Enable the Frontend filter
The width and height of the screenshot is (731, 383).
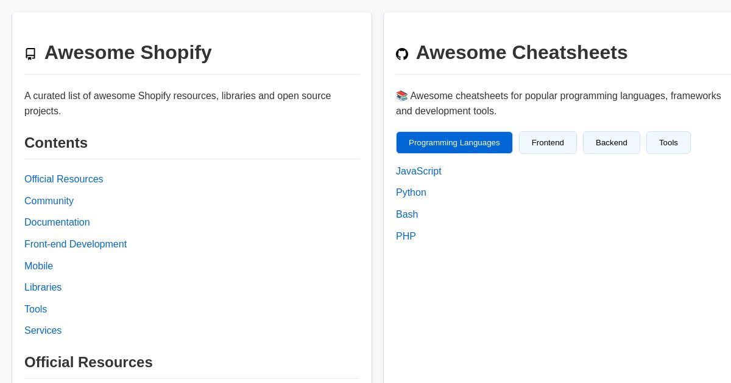point(548,142)
